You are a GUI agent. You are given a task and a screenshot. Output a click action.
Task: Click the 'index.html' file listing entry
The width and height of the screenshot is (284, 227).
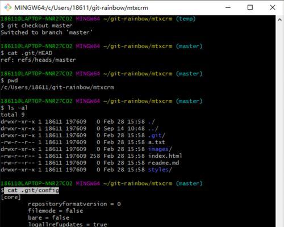click(x=91, y=156)
